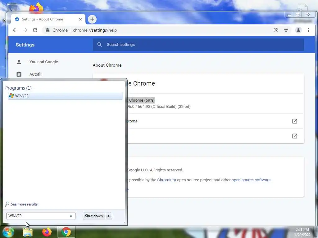Open first external link icon in About Chrome
The height and width of the screenshot is (238, 318).
coord(295,121)
